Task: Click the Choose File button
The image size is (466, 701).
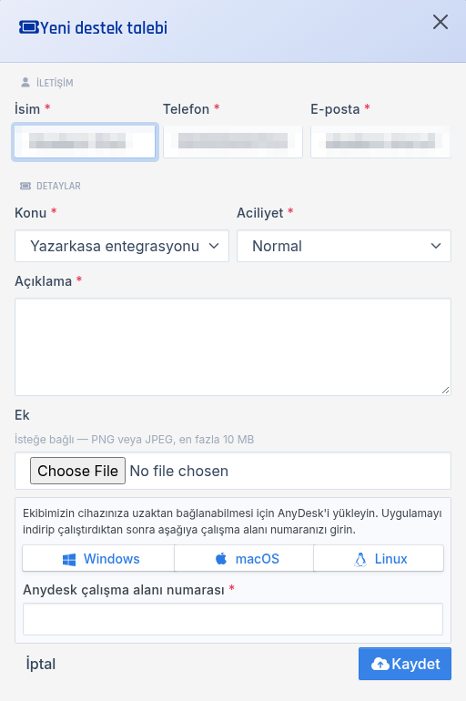Action: (77, 471)
